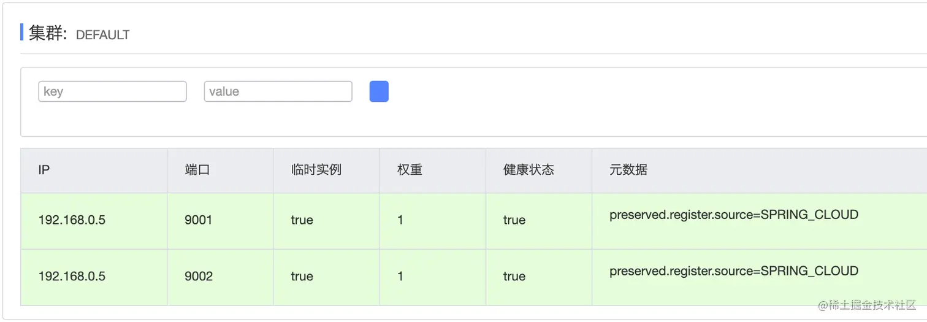927x322 pixels.
Task: Click weight 1 in the 9002 row
Action: click(400, 276)
